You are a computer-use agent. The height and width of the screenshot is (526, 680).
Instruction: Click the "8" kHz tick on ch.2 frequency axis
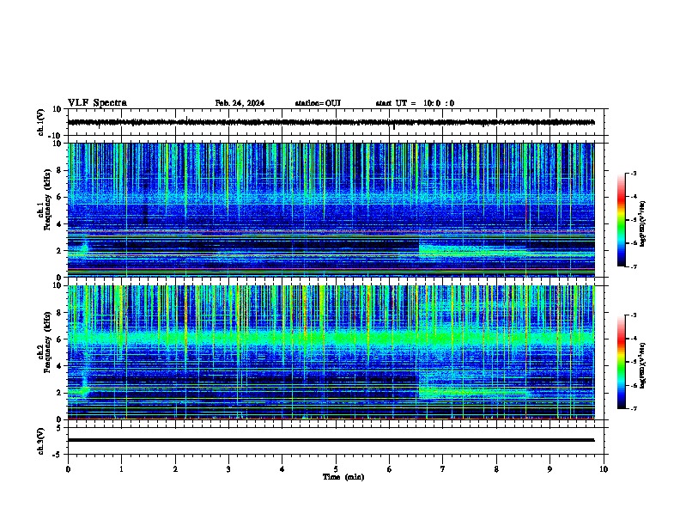tap(59, 313)
